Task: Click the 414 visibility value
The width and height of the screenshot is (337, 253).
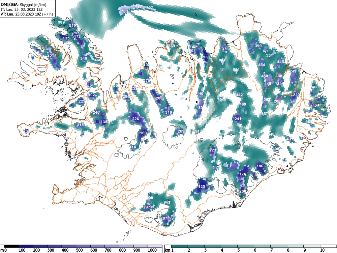Action: (x=132, y=147)
